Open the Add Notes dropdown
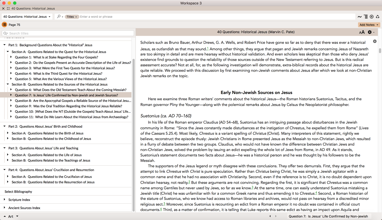The width and height of the screenshot is (382, 220). [369, 25]
